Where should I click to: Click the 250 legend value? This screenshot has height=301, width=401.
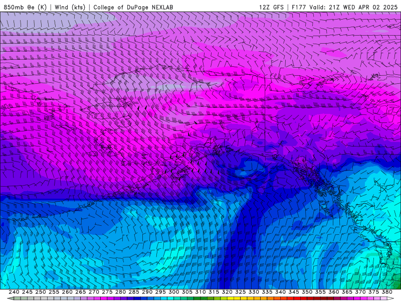(41, 292)
